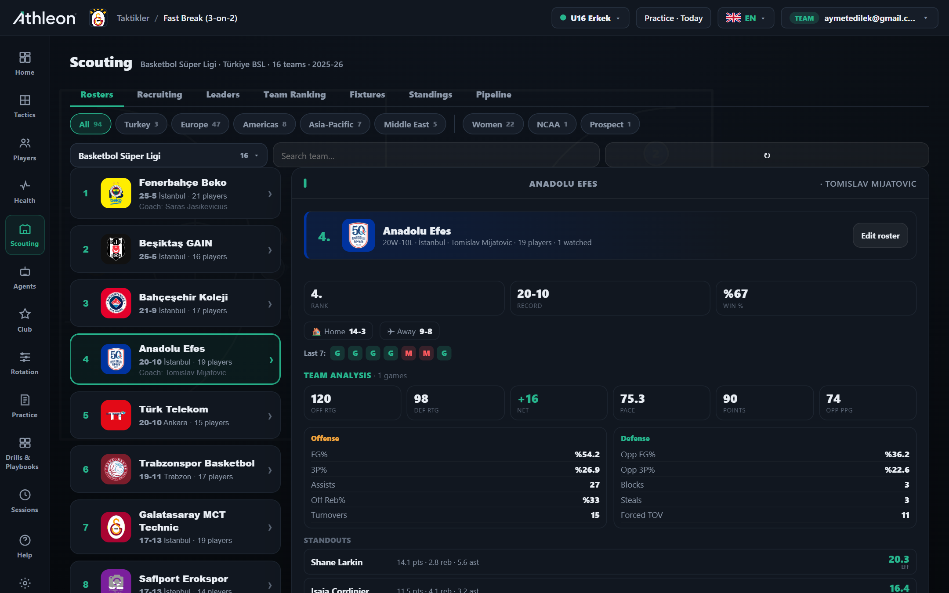The image size is (949, 593).
Task: Toggle the Americas filter chip
Action: (264, 124)
